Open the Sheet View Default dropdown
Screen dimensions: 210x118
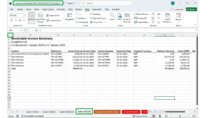pyautogui.click(x=18, y=15)
